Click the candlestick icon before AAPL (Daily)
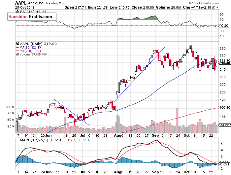231x175 pixels. pyautogui.click(x=18, y=44)
